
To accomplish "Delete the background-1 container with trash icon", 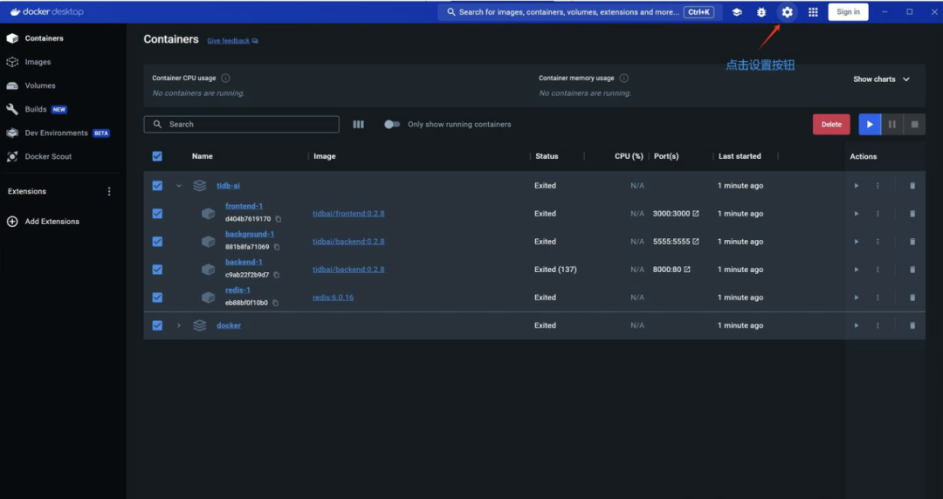I will [x=912, y=242].
